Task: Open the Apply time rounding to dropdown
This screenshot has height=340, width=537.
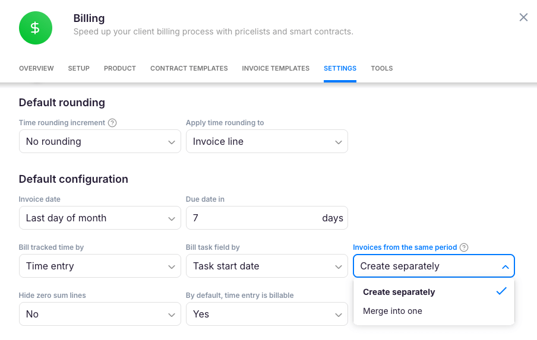Action: click(x=267, y=142)
